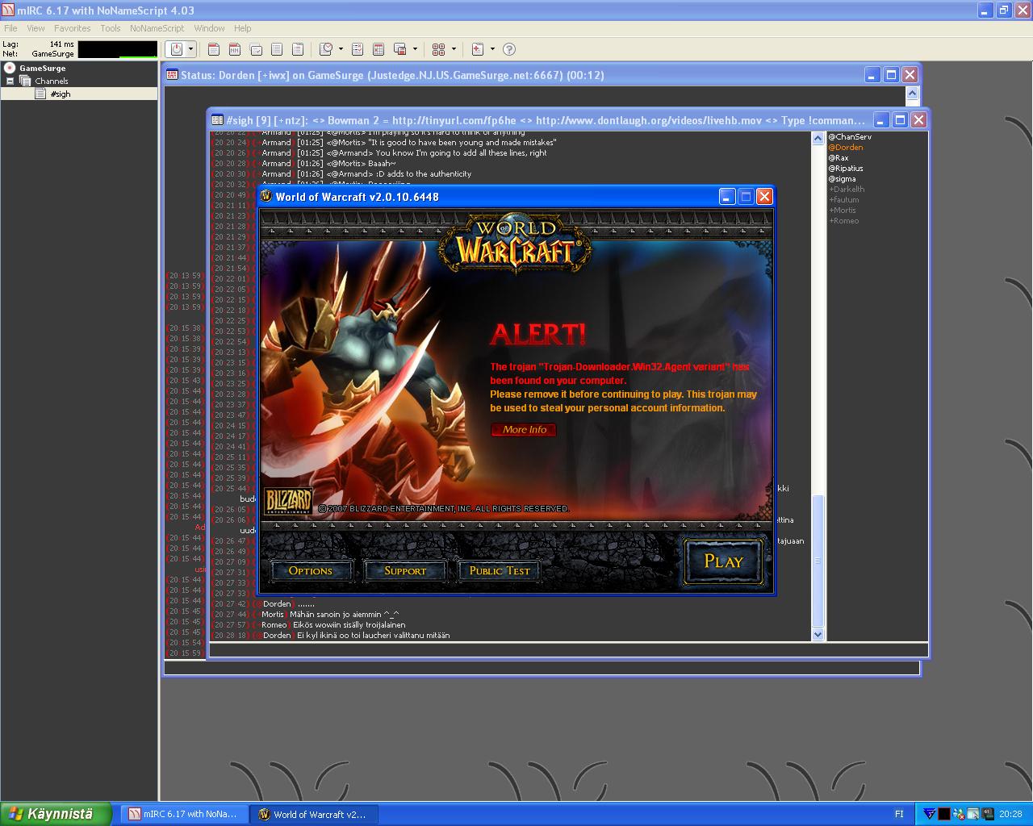Click the window-with-red-square toolbar icon

tap(400, 49)
